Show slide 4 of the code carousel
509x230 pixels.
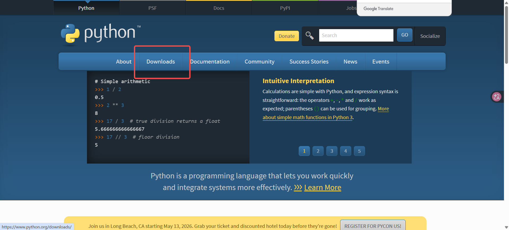[x=346, y=151]
